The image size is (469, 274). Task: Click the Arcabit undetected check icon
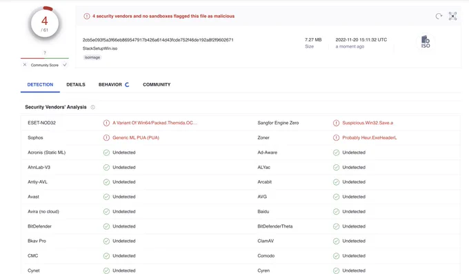336,182
